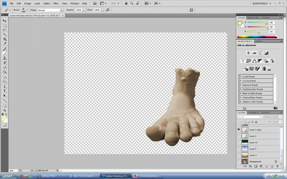Select the Clone Stamp tool

coord(5,58)
